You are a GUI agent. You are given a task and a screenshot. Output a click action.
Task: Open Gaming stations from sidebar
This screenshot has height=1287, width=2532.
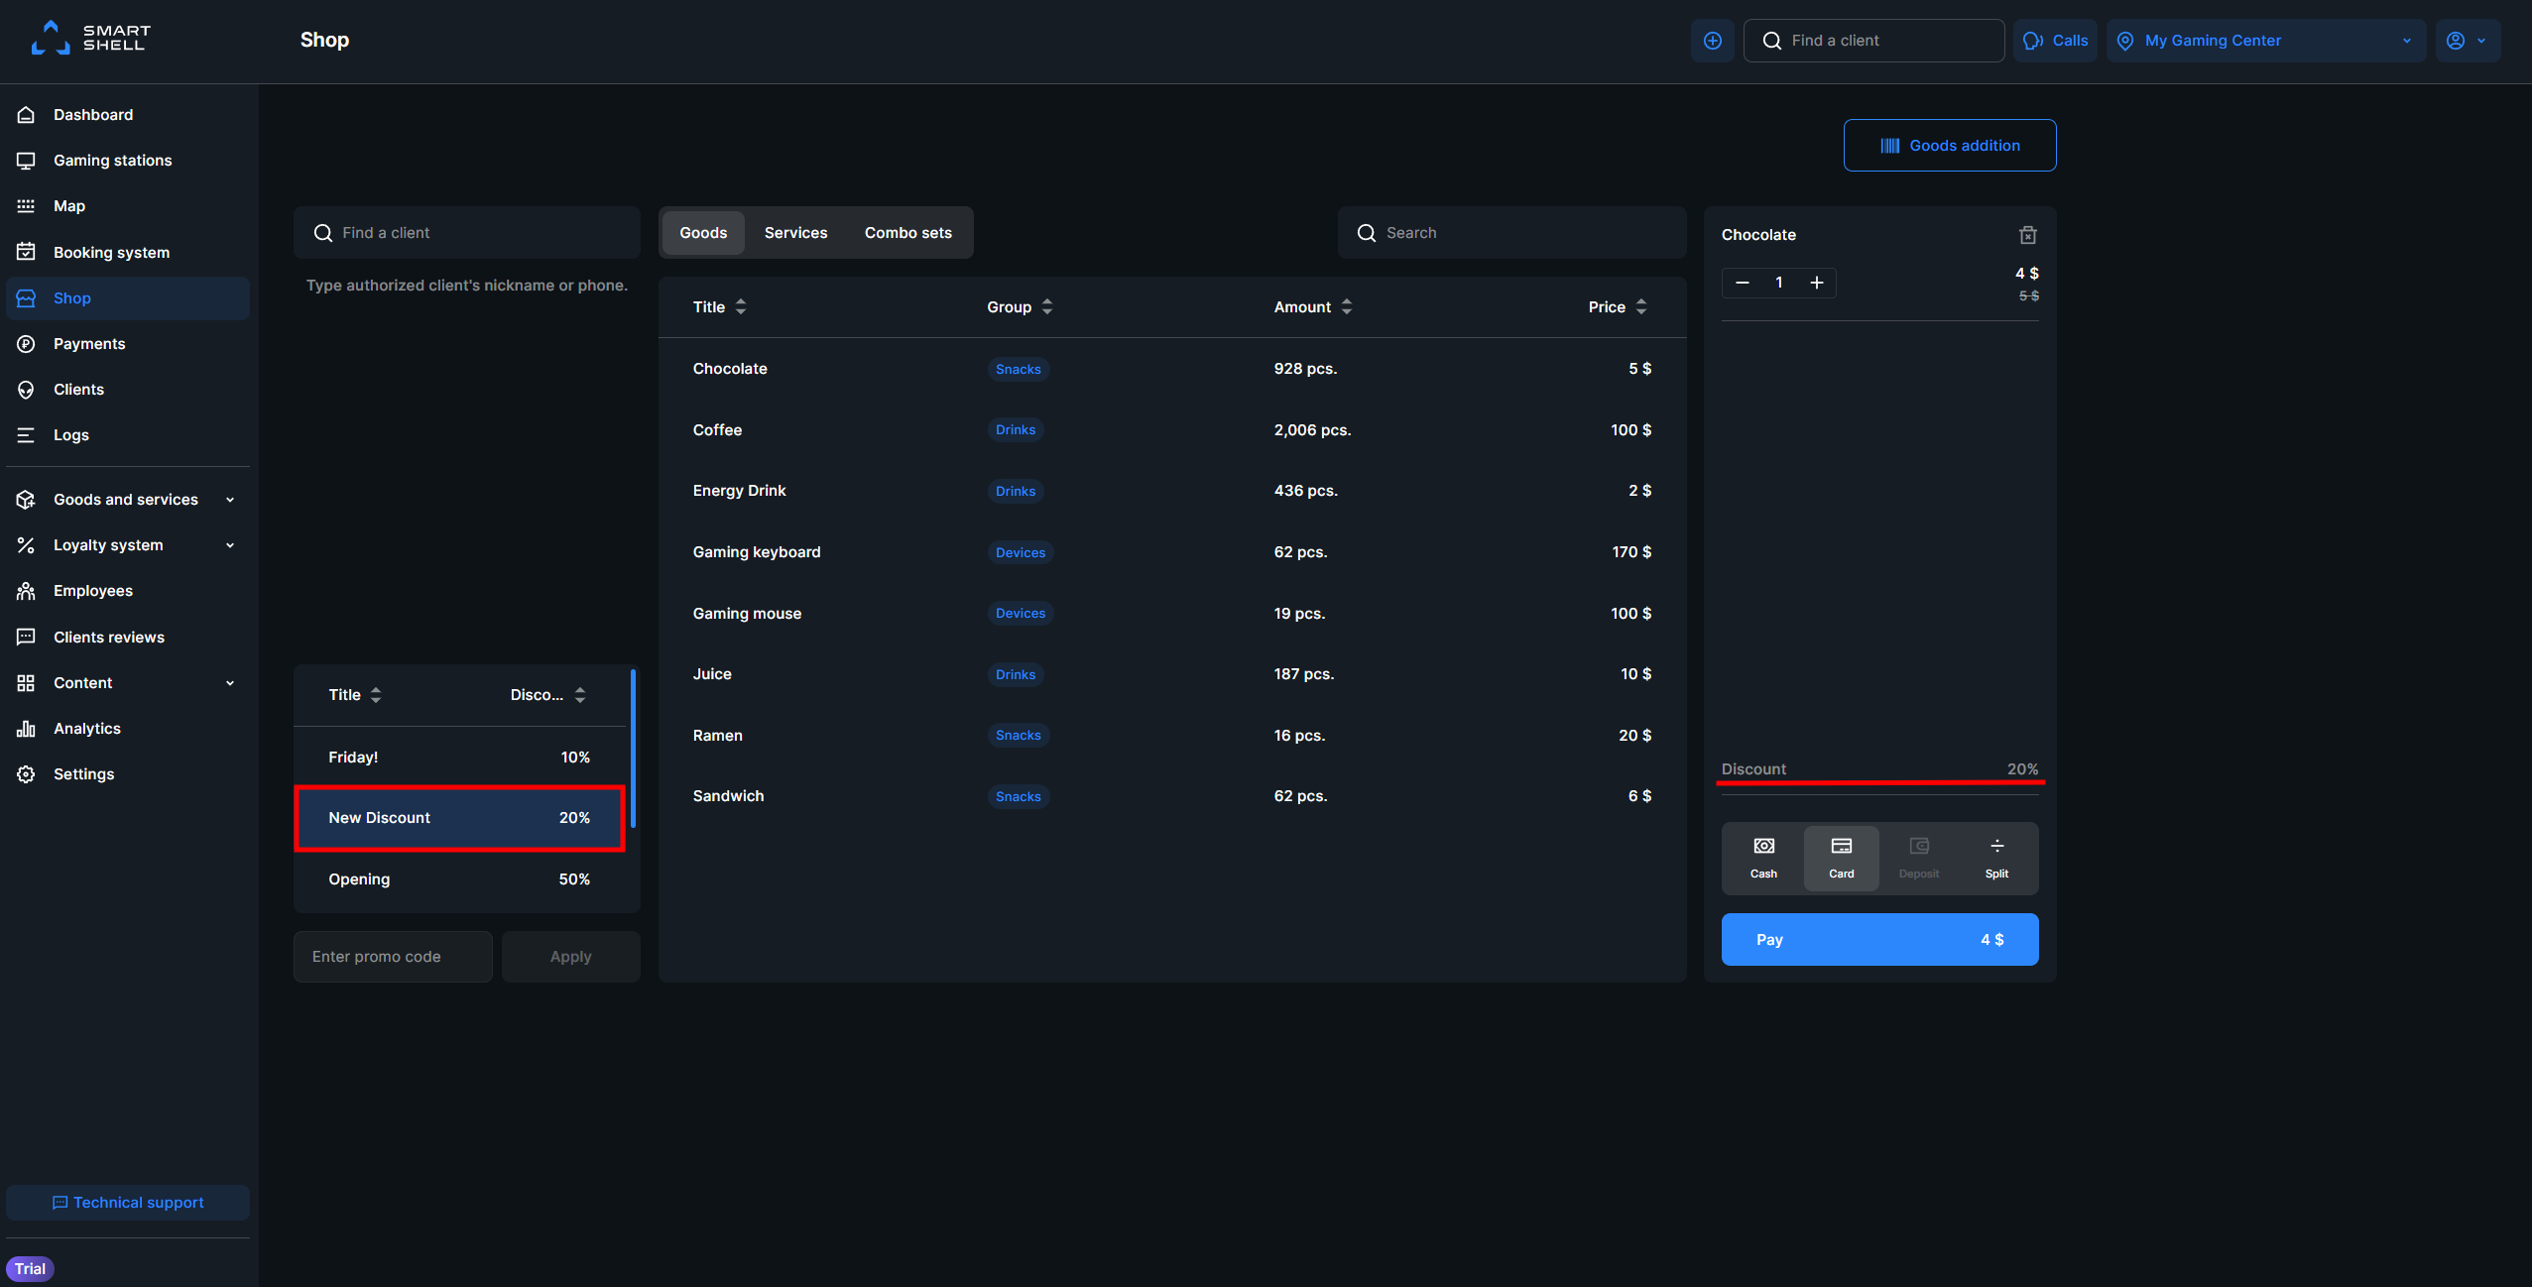pyautogui.click(x=112, y=161)
